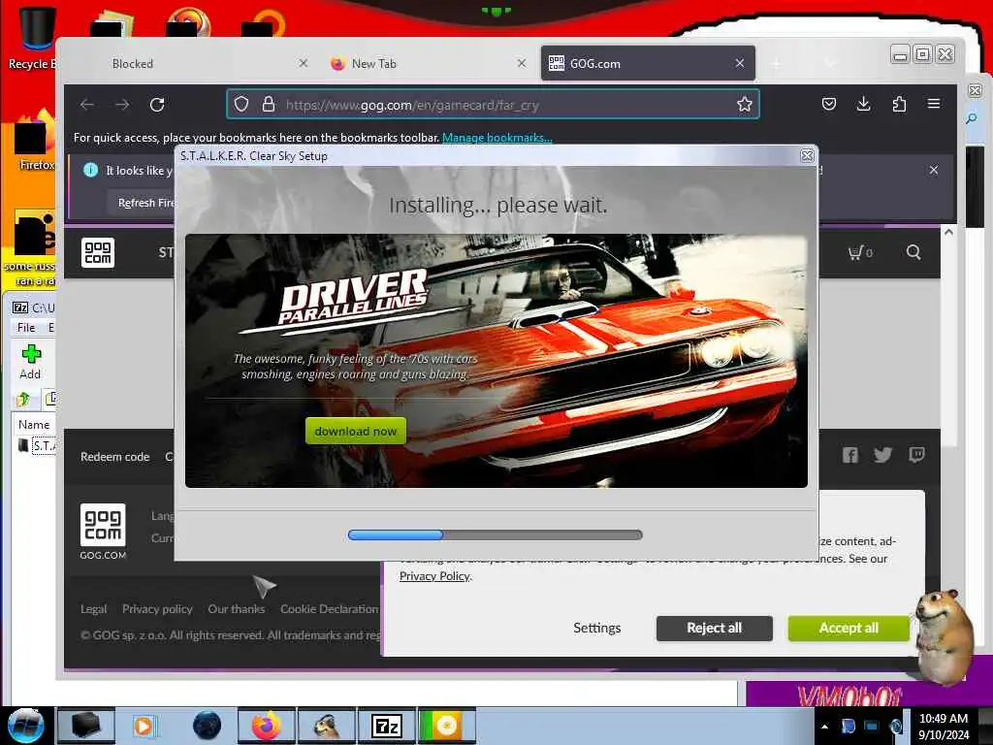View site security padlock info
Screen dimensions: 993x745
(269, 104)
